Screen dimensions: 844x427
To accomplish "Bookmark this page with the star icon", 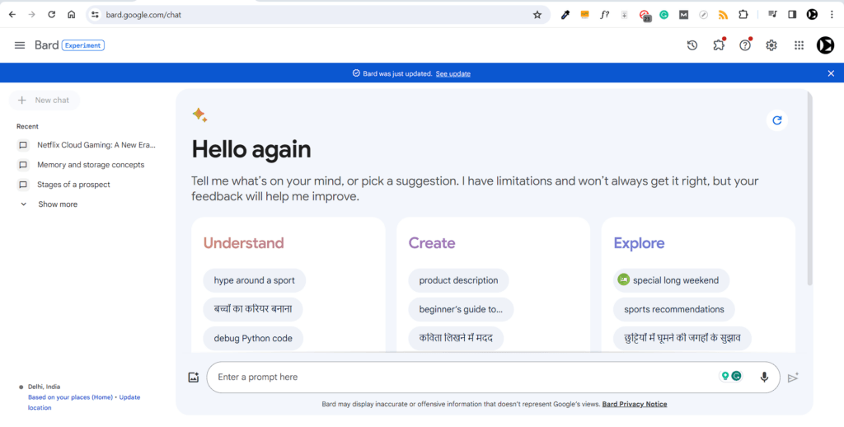I will tap(537, 15).
